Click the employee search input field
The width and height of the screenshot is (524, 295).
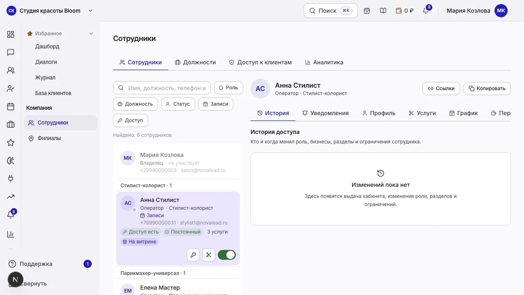click(162, 88)
